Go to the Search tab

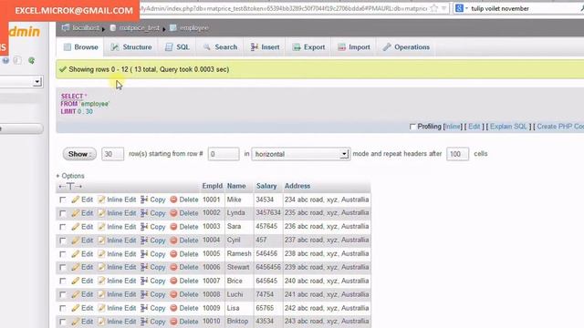coord(220,47)
